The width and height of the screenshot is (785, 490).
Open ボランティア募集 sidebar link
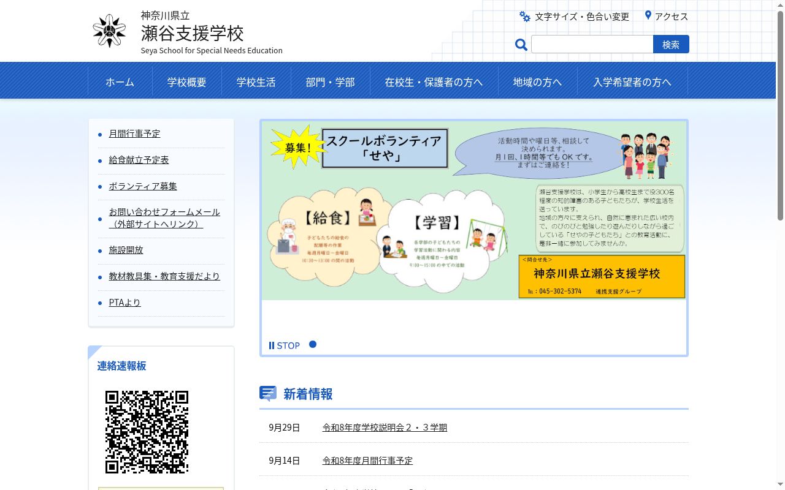(x=143, y=186)
